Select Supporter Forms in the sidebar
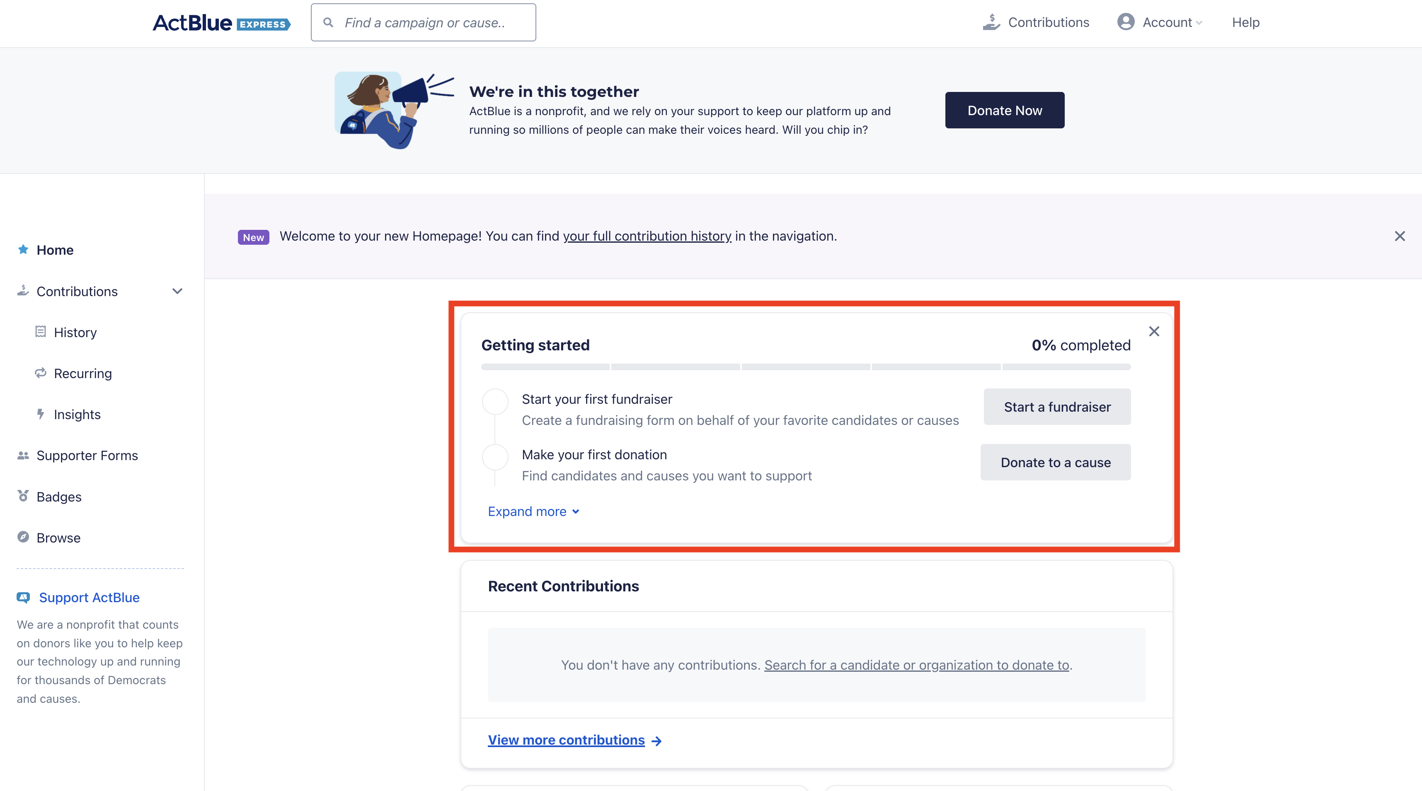The height and width of the screenshot is (791, 1422). [x=87, y=455]
